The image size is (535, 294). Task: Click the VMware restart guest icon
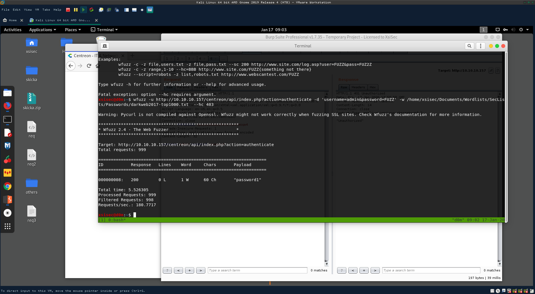click(x=91, y=10)
